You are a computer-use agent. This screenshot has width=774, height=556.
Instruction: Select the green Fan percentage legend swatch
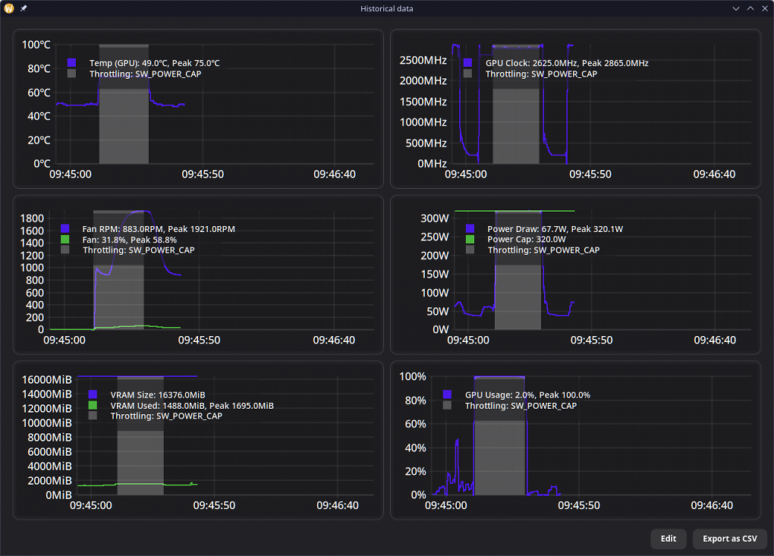pos(64,239)
